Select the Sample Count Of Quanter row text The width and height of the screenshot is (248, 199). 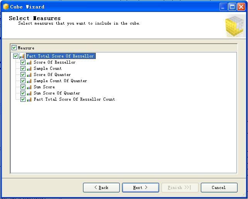coord(60,81)
